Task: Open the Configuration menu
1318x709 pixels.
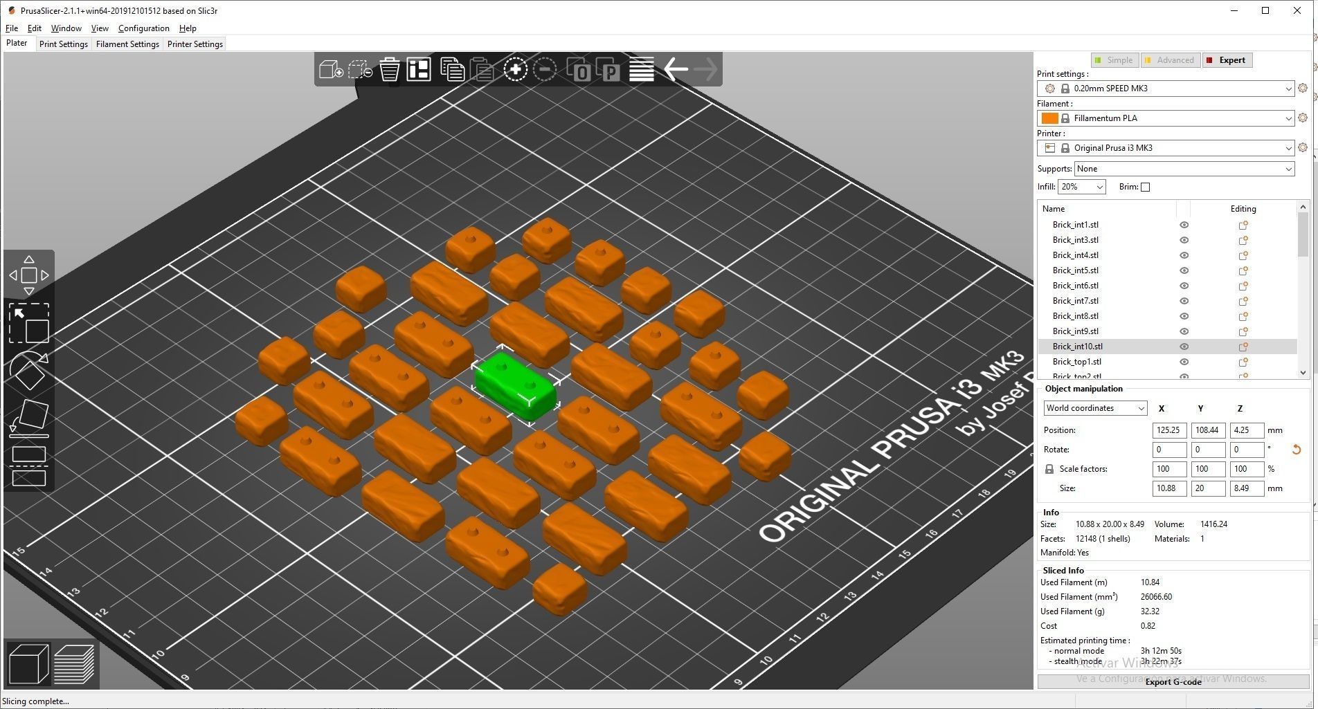Action: 144,28
